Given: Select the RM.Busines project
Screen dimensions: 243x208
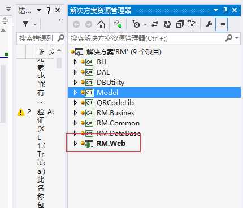Looking at the screenshot, I should tap(115, 113).
